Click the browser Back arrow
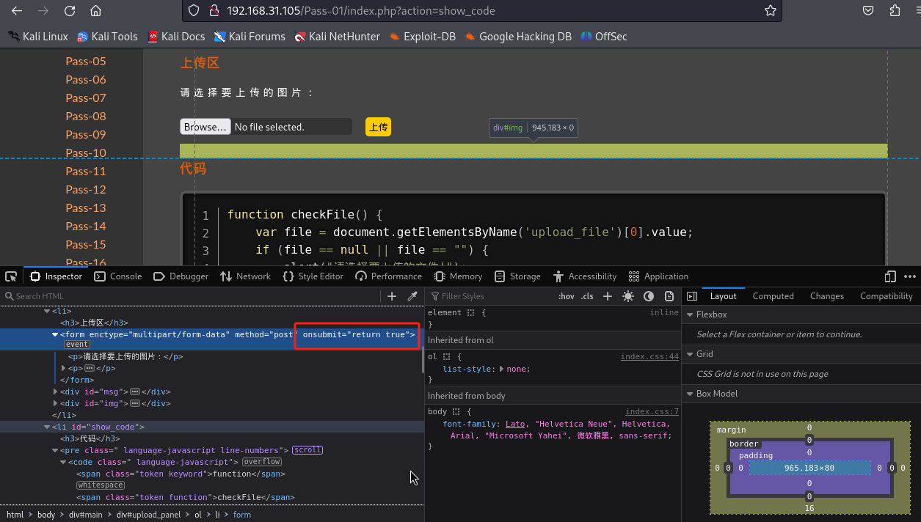The height and width of the screenshot is (522, 921). [x=17, y=11]
